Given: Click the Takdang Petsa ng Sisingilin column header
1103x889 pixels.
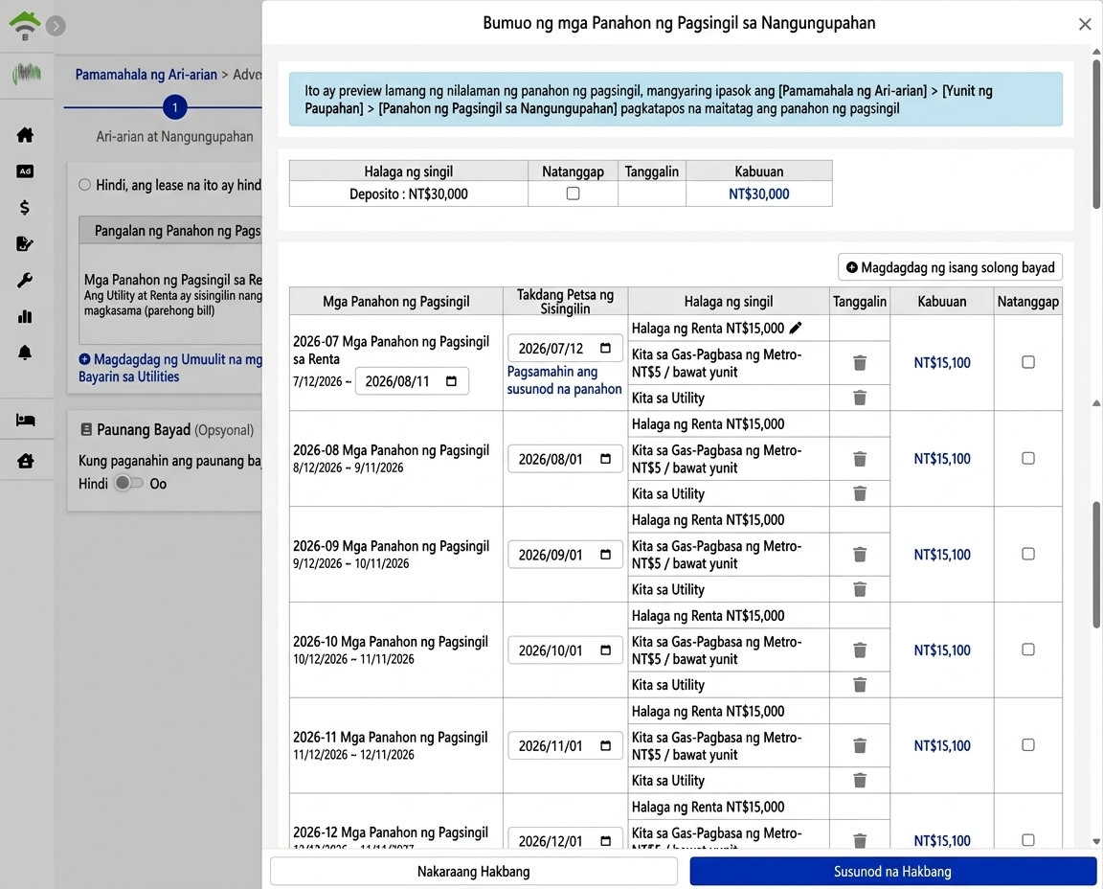Looking at the screenshot, I should (565, 301).
